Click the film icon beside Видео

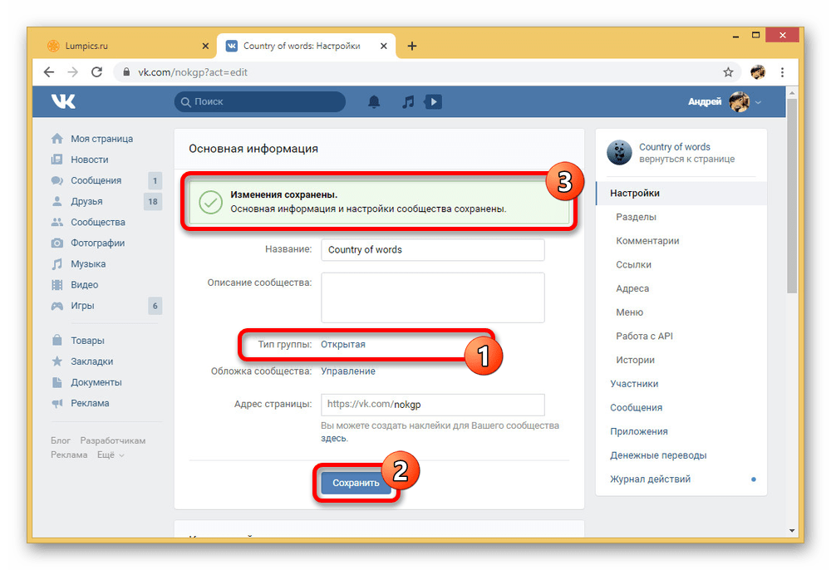[x=57, y=284]
